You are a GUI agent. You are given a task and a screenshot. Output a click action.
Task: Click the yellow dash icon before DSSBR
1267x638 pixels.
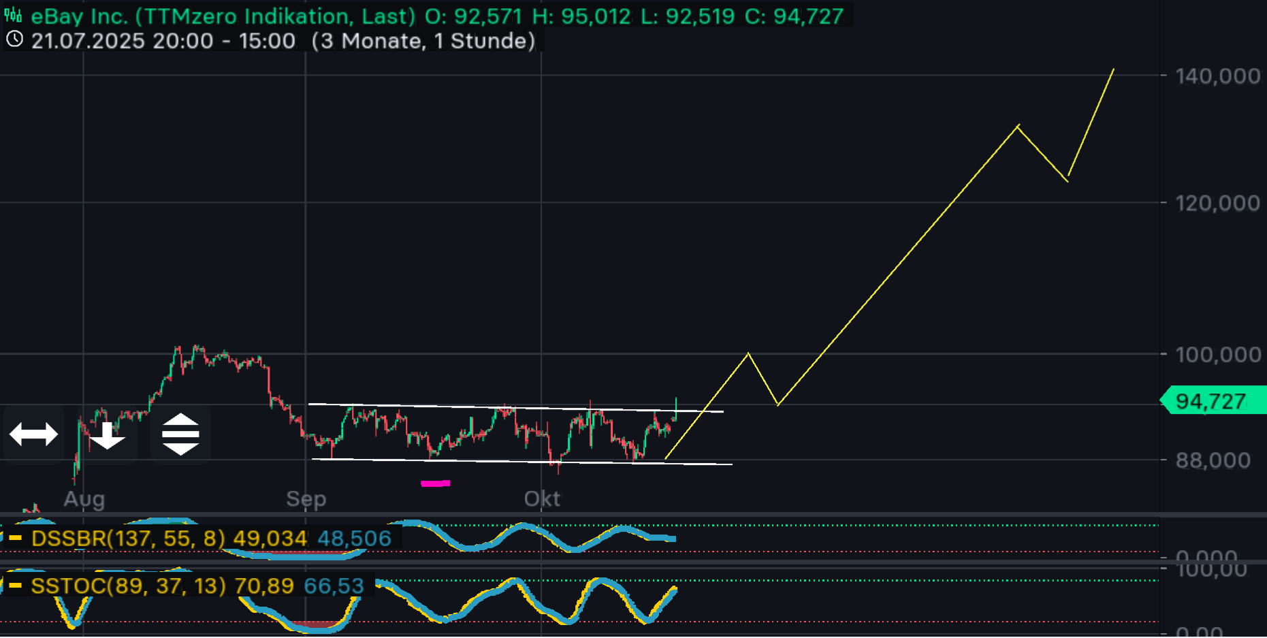[15, 538]
